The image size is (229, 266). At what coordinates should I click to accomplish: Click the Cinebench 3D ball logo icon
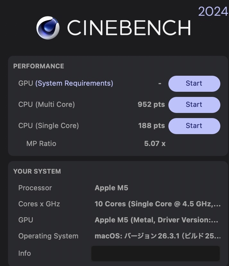(49, 28)
